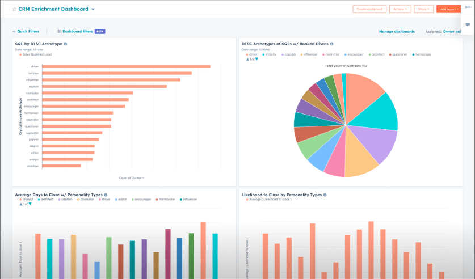Open the Add report dropdown
Screen dimensions: 475x279
449,9
